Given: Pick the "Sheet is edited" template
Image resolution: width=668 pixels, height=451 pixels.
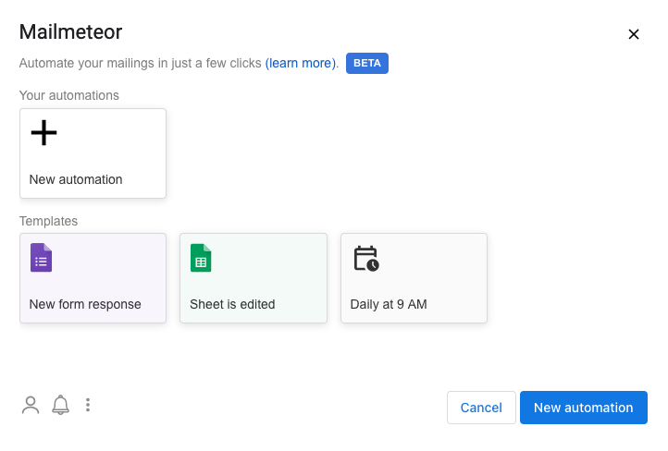Looking at the screenshot, I should click(x=254, y=278).
